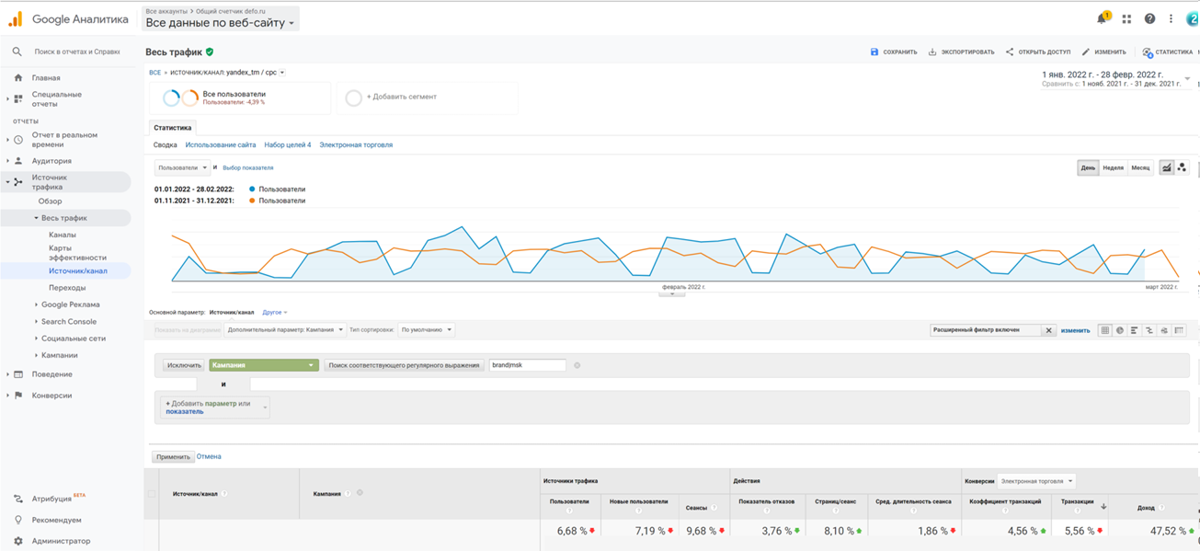This screenshot has width=1200, height=551.
Task: Click the help question mark icon
Action: (1149, 18)
